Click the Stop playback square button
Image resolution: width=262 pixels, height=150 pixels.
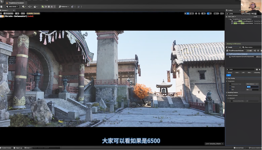[49, 7]
